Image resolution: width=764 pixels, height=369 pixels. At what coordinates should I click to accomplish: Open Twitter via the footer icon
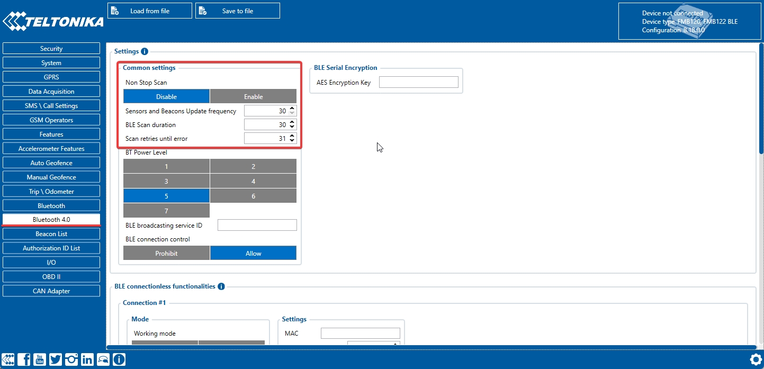55,359
